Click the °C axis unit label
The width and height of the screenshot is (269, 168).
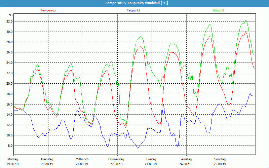pyautogui.click(x=10, y=15)
